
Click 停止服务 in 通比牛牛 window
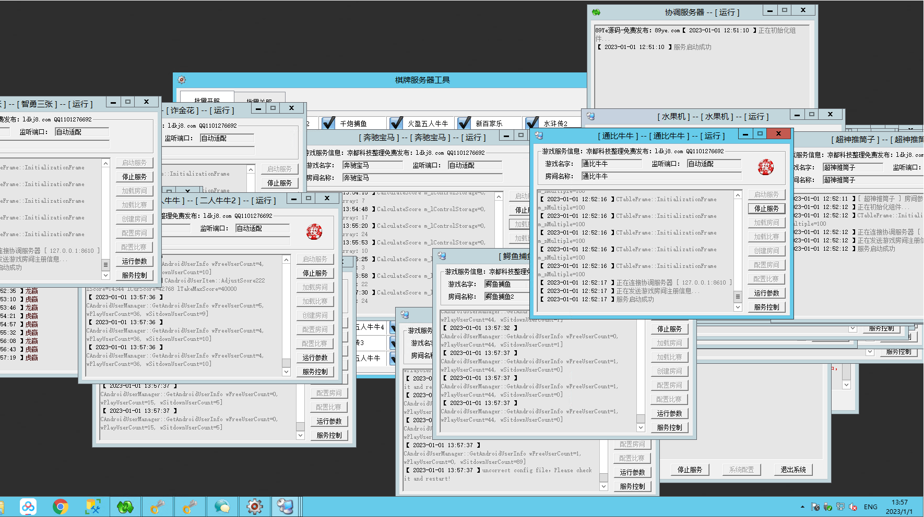[x=766, y=208]
